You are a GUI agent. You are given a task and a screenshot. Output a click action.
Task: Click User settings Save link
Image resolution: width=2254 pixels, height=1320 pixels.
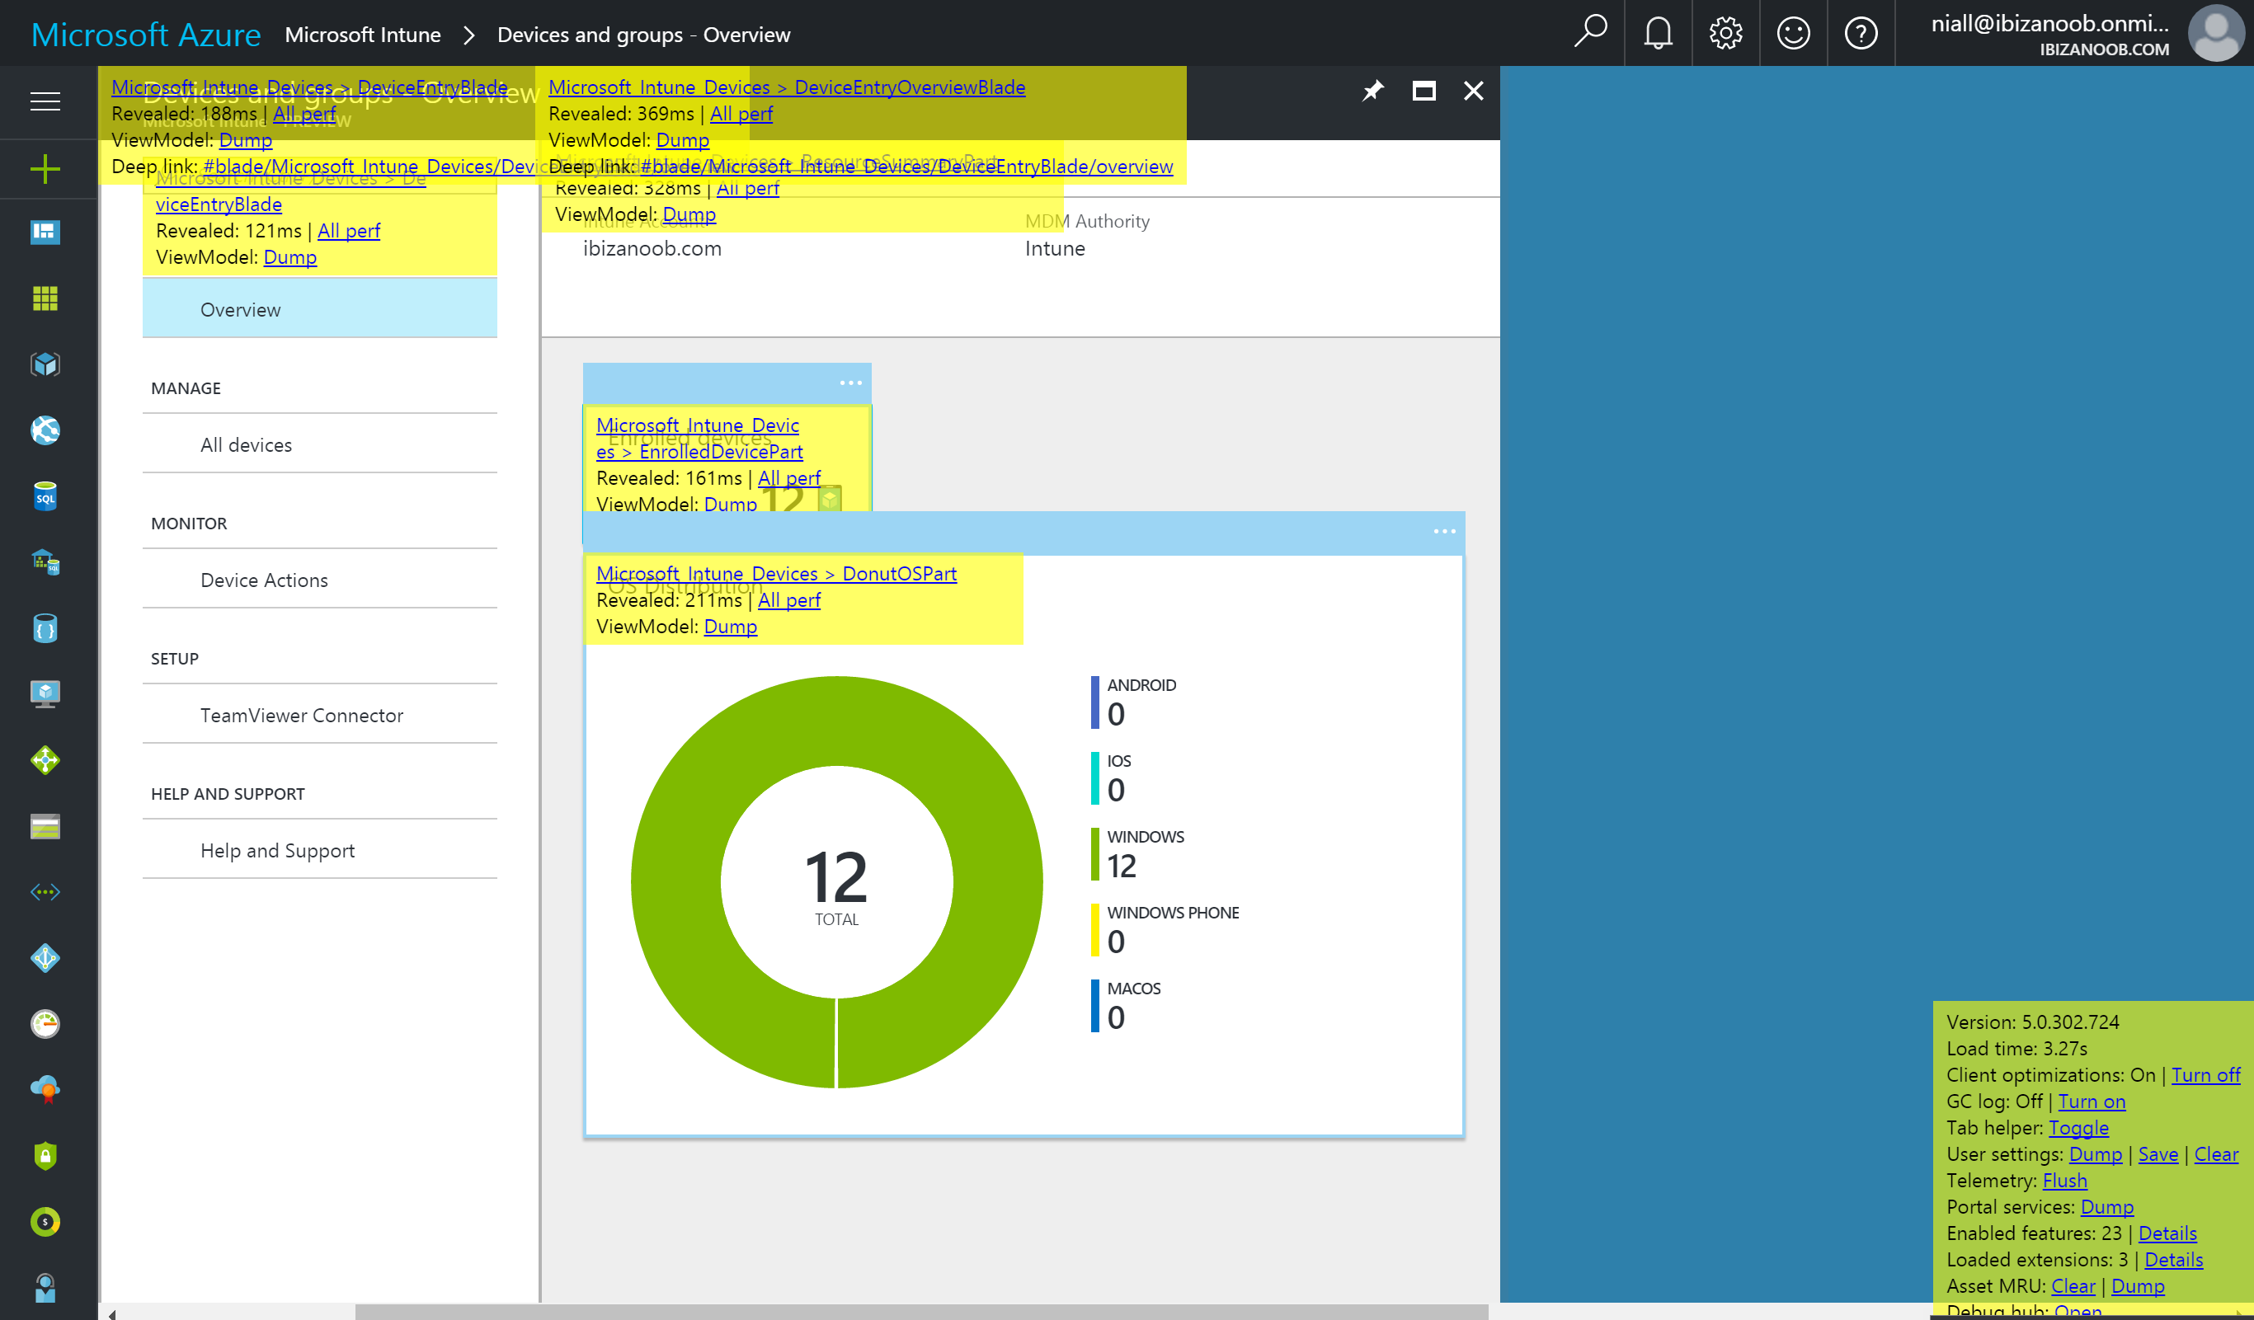coord(2158,1153)
